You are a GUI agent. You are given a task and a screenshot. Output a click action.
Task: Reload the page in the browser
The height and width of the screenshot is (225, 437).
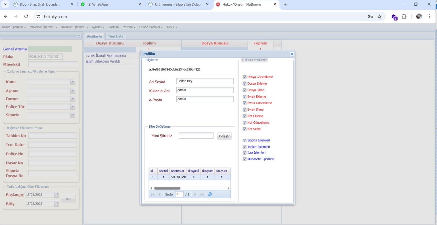(26, 17)
